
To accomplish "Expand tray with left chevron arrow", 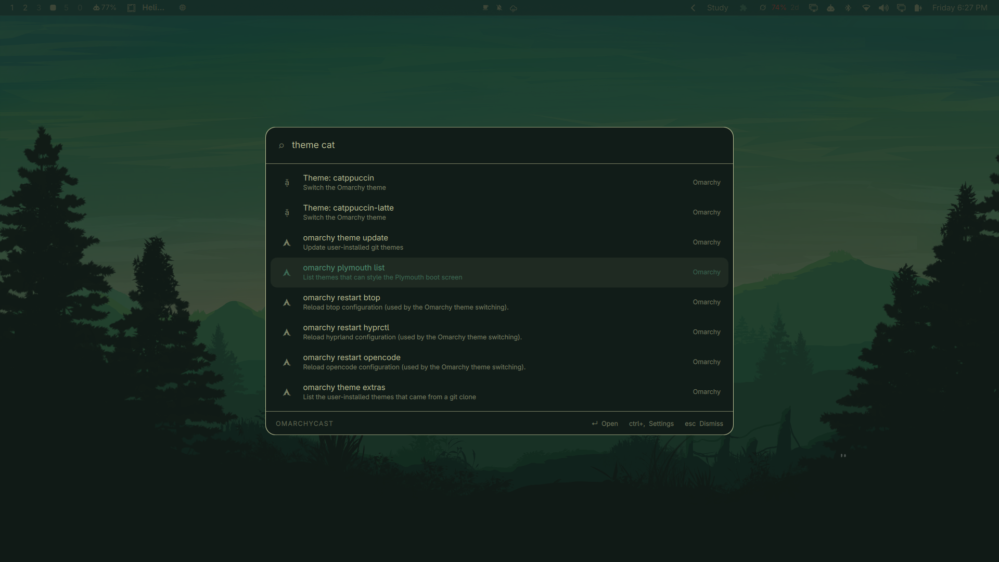I will (693, 8).
